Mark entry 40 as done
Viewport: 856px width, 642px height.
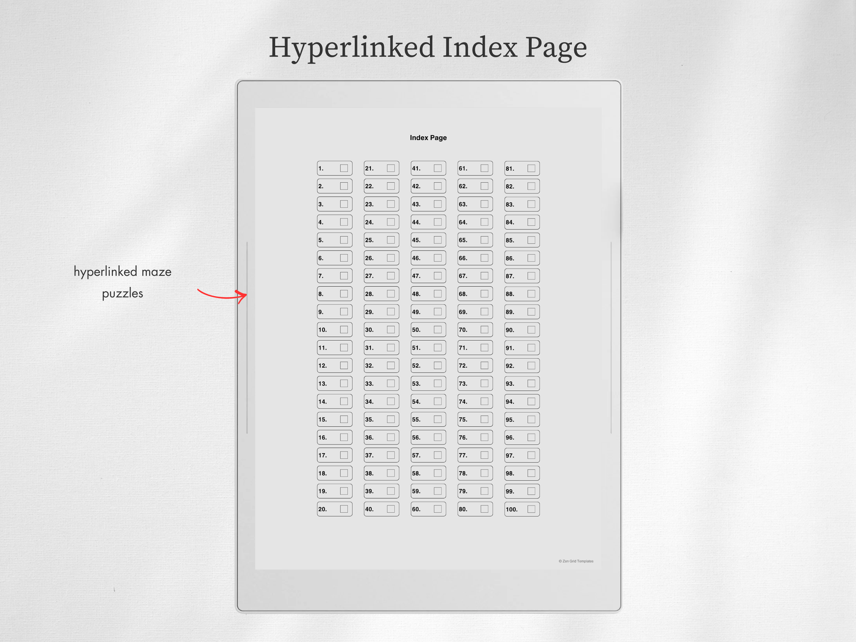(391, 509)
